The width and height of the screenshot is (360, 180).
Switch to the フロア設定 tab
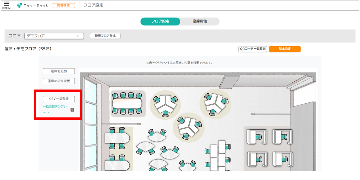coord(160,21)
